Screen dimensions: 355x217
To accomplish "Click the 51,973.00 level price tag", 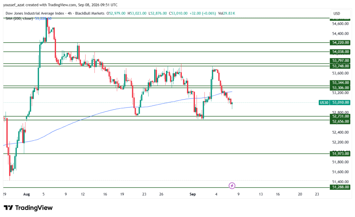I will coord(340,154).
